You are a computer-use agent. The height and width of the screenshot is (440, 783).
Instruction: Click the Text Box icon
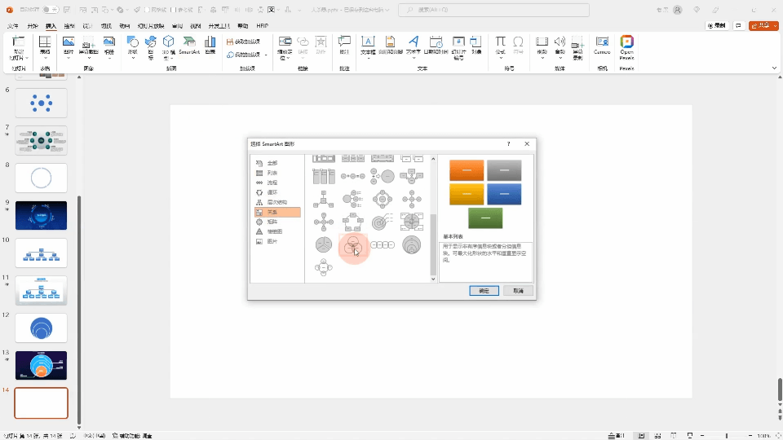(368, 42)
